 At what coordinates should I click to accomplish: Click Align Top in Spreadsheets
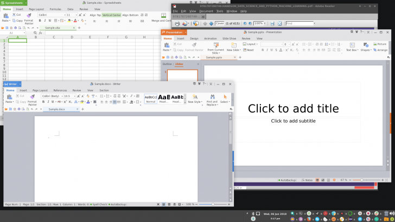coord(95,15)
